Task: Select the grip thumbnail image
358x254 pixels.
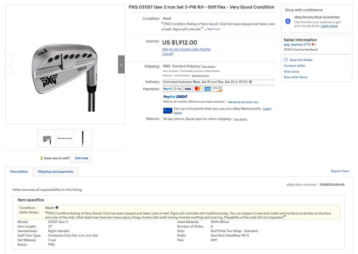Action: click(x=83, y=138)
